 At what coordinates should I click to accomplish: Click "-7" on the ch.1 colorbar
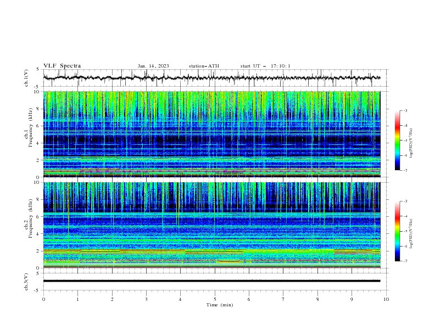pyautogui.click(x=405, y=171)
